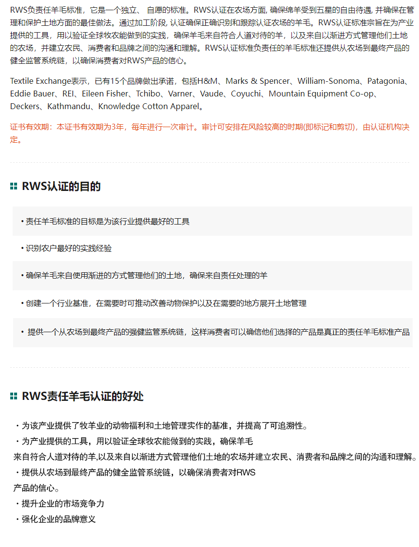Viewport: 419px width, 547px height.
Task: Click the bullet 强化企业的品牌意义
Action: [58, 519]
